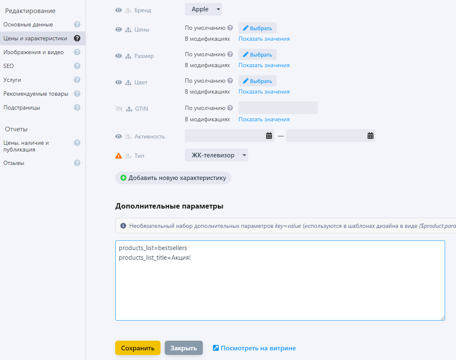This screenshot has height=360, width=456.
Task: Open the ЖК-телевизор type dropdown
Action: (216, 155)
